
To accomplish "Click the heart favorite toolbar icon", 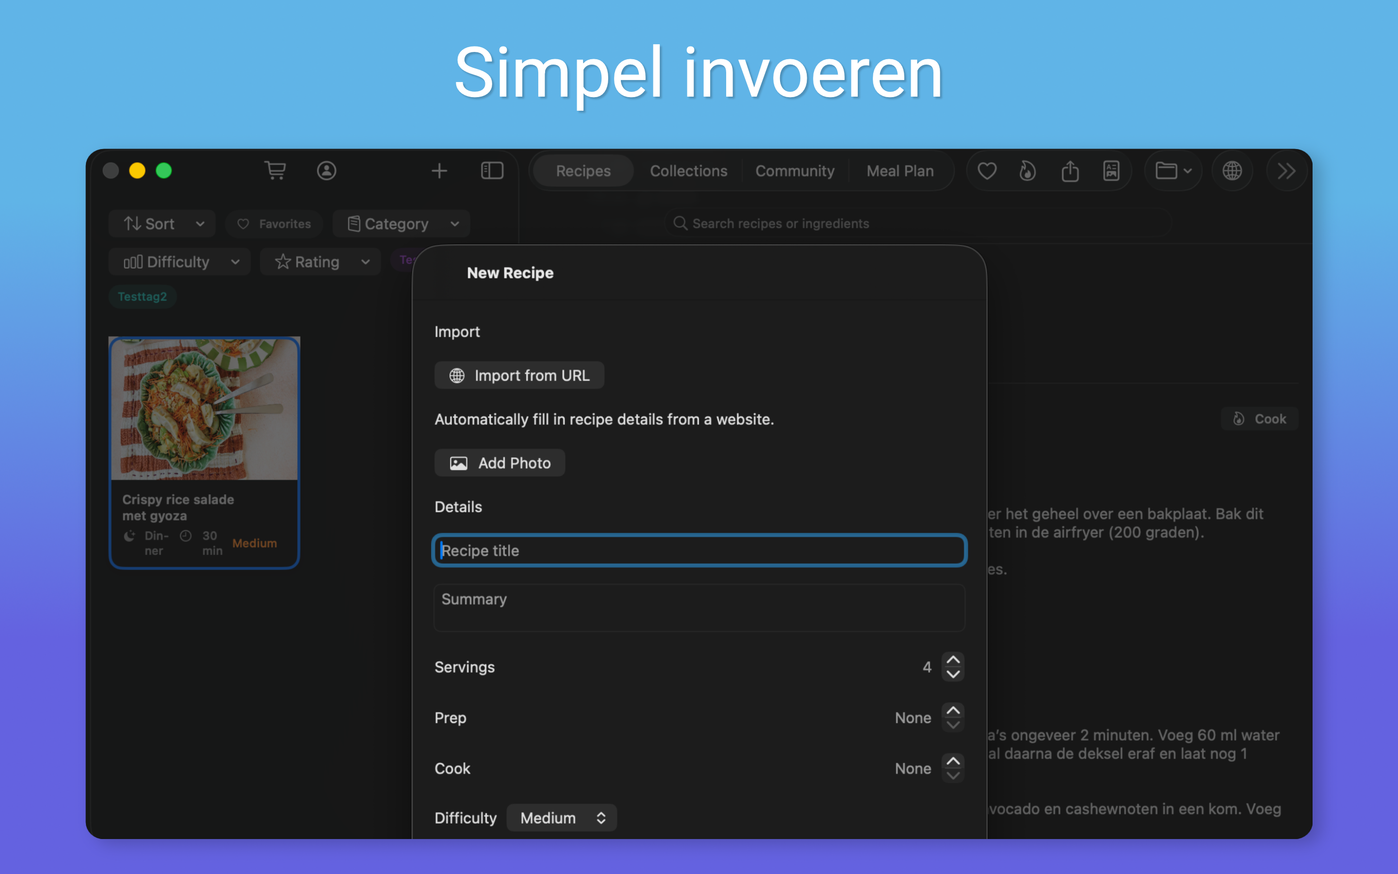I will click(987, 171).
